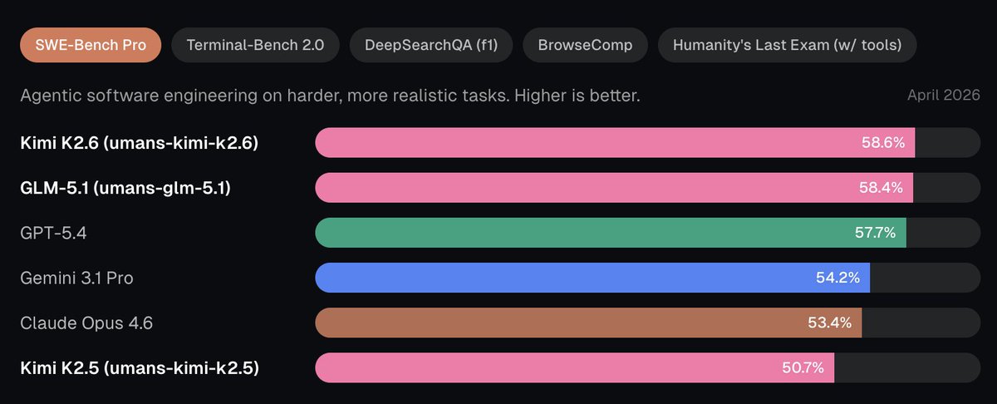The width and height of the screenshot is (997, 404).
Task: Switch to the BrowseComp tab
Action: [x=585, y=45]
